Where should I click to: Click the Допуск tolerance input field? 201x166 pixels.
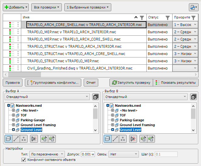coord(88,154)
